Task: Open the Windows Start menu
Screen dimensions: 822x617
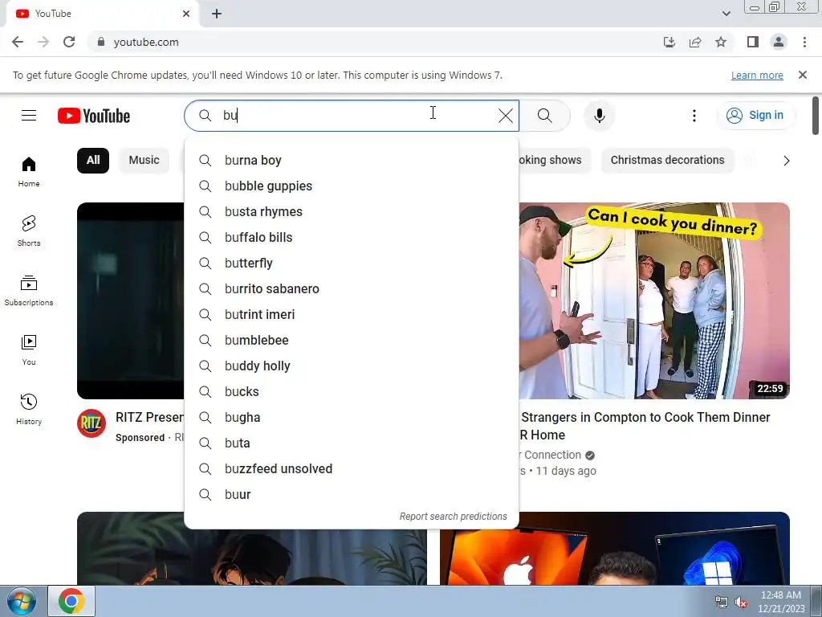Action: point(21,601)
